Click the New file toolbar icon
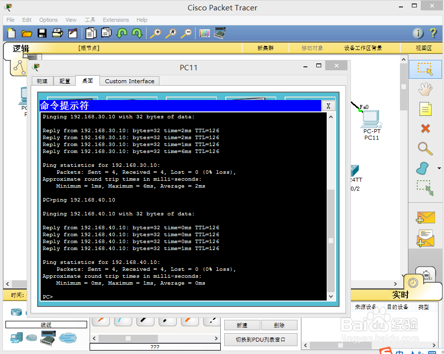 click(11, 33)
